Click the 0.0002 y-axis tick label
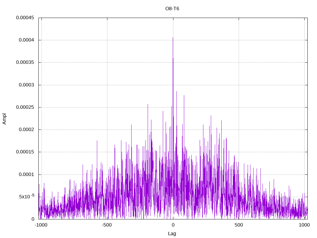Image resolution: width=317 pixels, height=238 pixels. click(27, 130)
